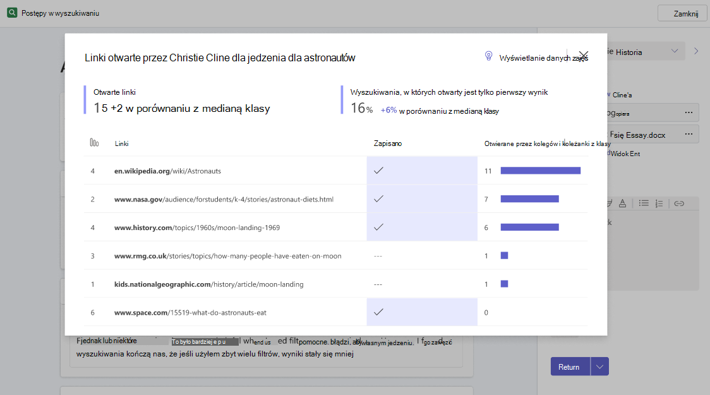Click the insert link icon in feedback toolbar
The width and height of the screenshot is (710, 395).
(x=679, y=204)
